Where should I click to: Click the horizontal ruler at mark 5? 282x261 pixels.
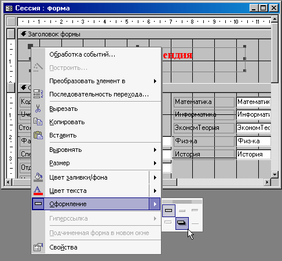[127, 21]
